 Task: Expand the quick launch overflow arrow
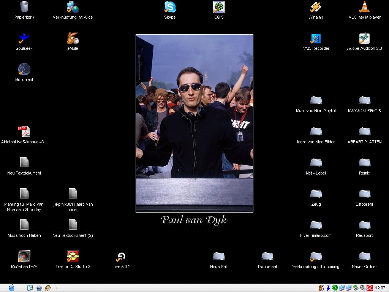(57, 288)
